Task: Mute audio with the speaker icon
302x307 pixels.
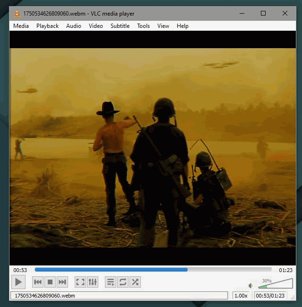Action: 250,286
